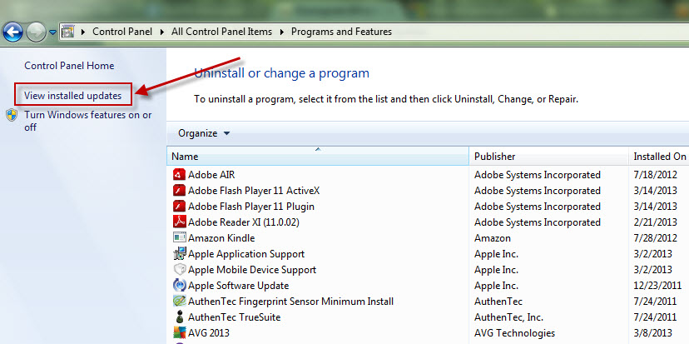The height and width of the screenshot is (344, 689).
Task: Select Apple Application Support name
Action: [246, 254]
